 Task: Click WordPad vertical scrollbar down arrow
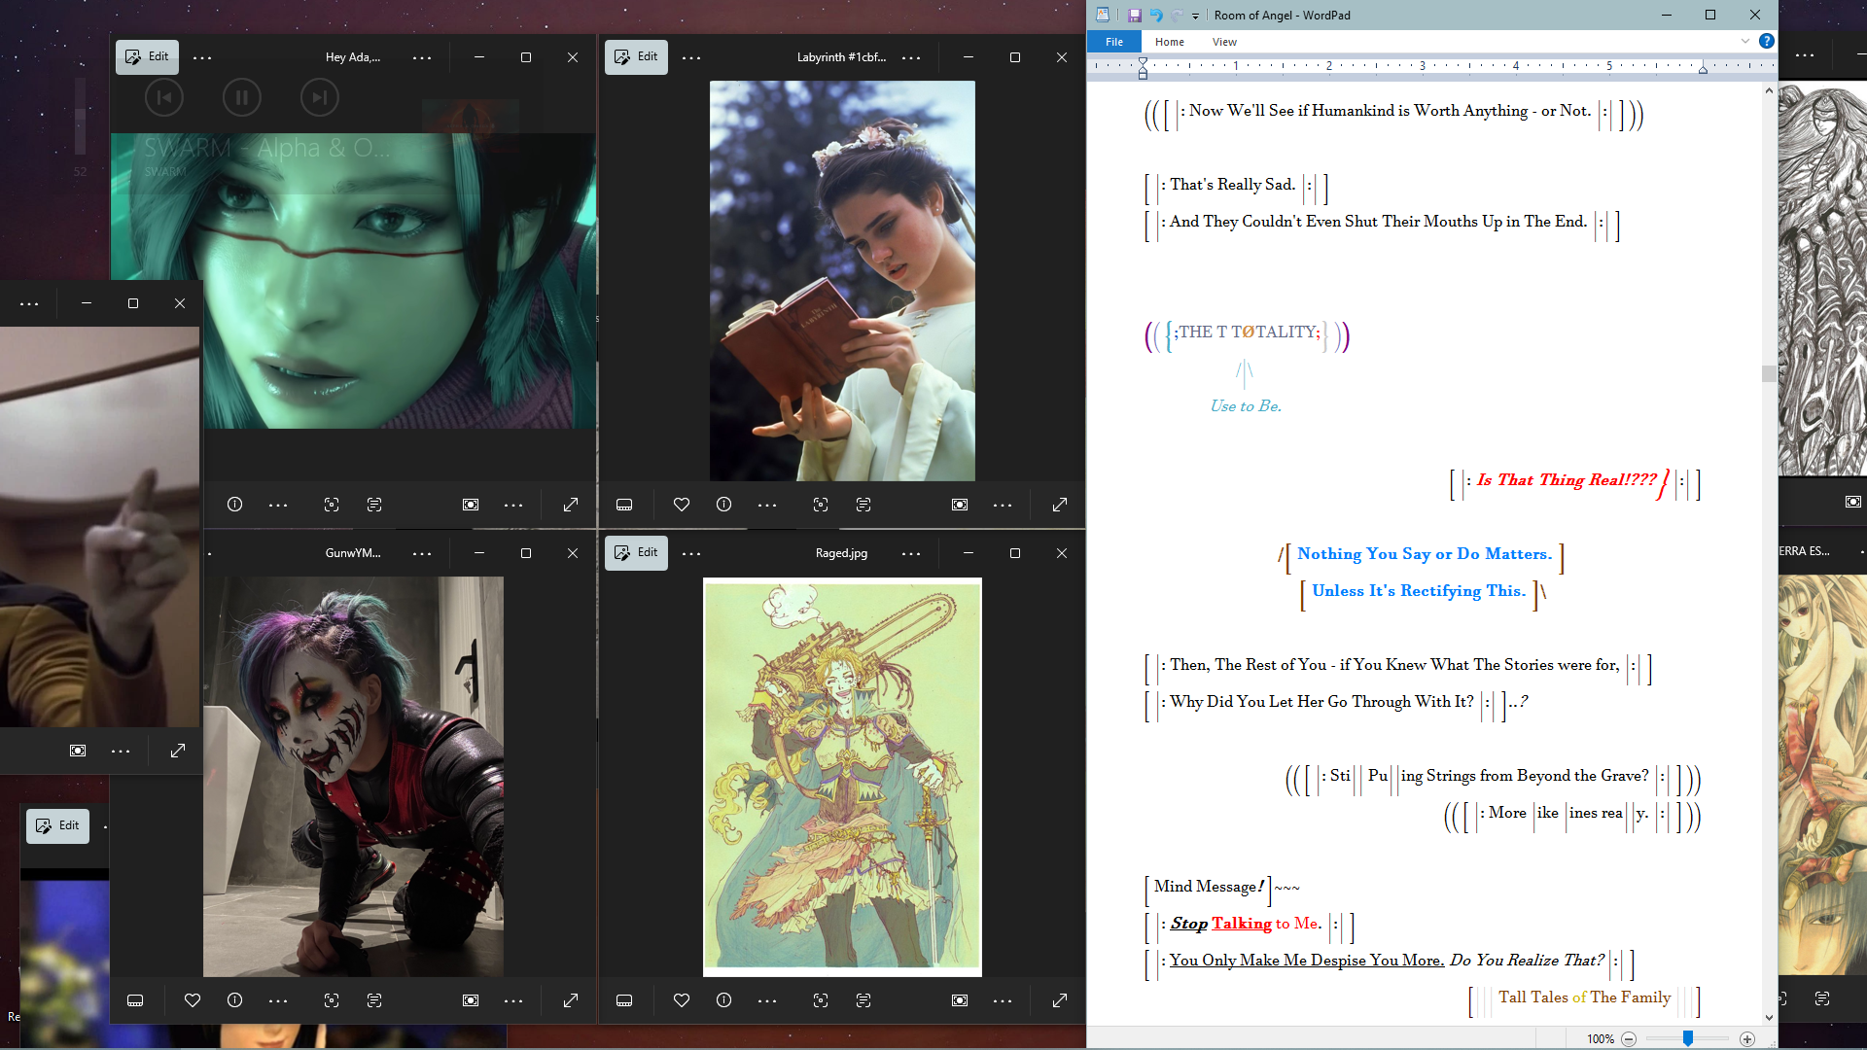click(x=1769, y=1018)
